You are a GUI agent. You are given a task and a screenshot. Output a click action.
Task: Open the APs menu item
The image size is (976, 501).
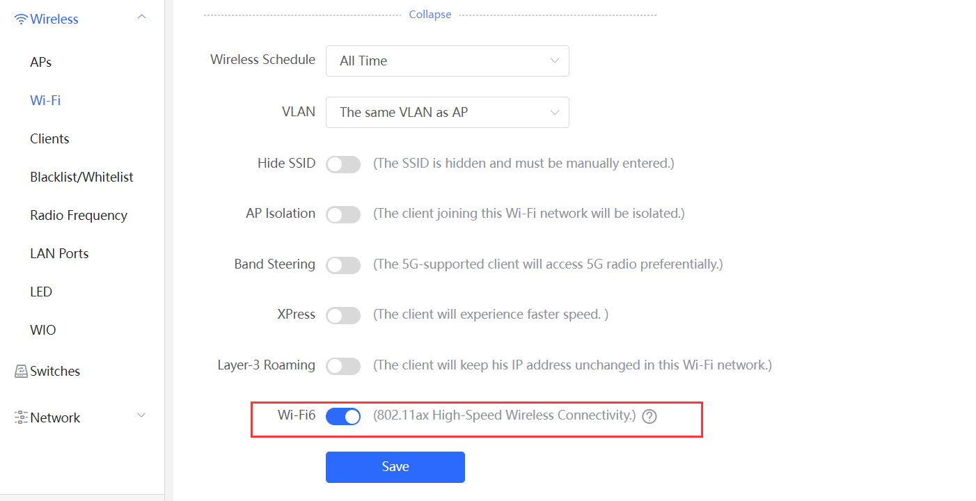(x=41, y=63)
